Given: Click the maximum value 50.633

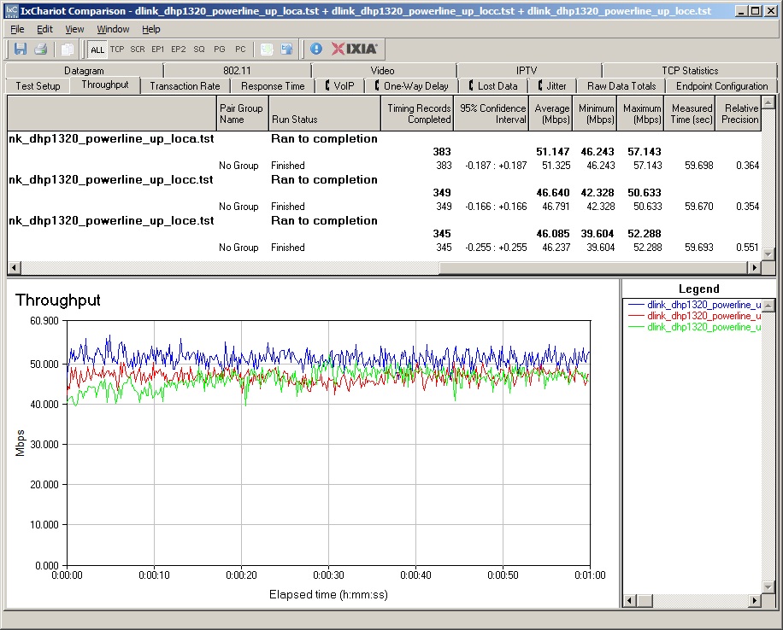Looking at the screenshot, I should coord(647,207).
